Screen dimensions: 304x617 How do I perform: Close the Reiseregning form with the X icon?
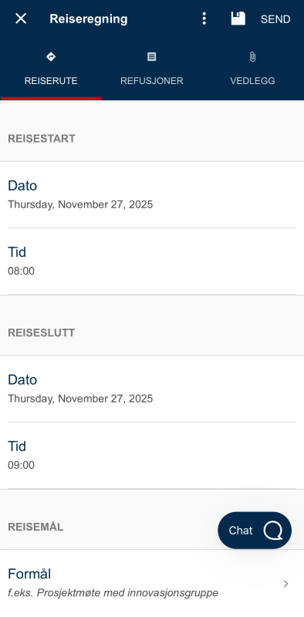21,19
